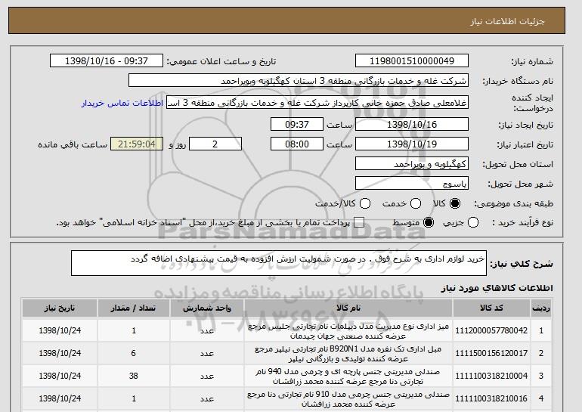Click the public announcement date field 1398/10/16 - 09:37
Screen dimensions: 582x412
pyautogui.click(x=106, y=61)
